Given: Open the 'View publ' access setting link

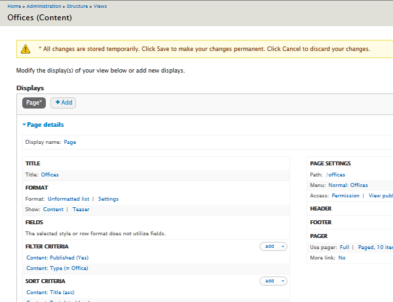Looking at the screenshot, I should (x=381, y=195).
